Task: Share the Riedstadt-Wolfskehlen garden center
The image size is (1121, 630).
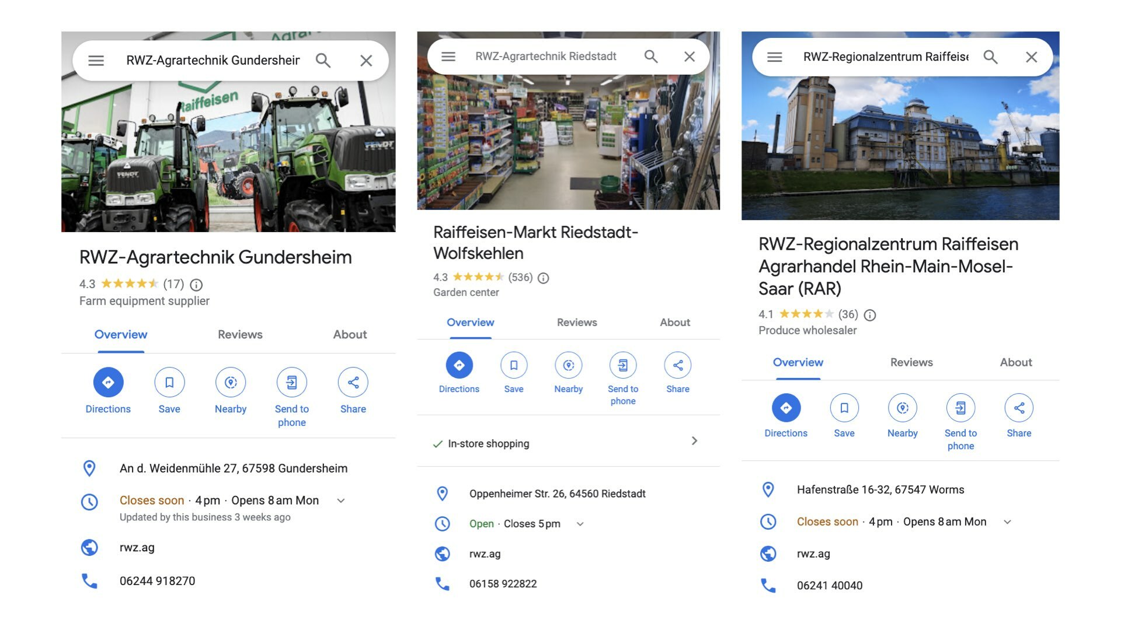Action: pyautogui.click(x=677, y=366)
